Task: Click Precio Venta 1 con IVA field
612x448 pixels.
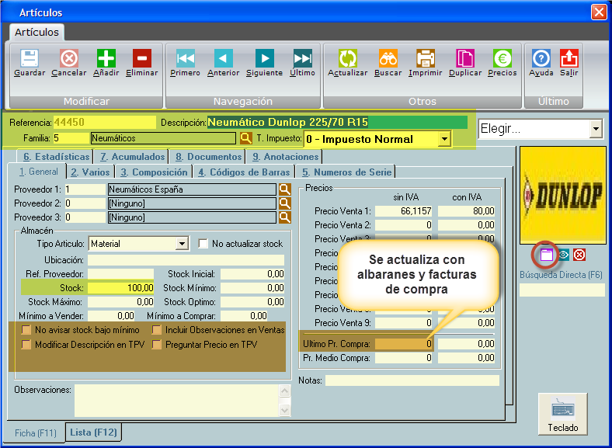Action: point(467,211)
